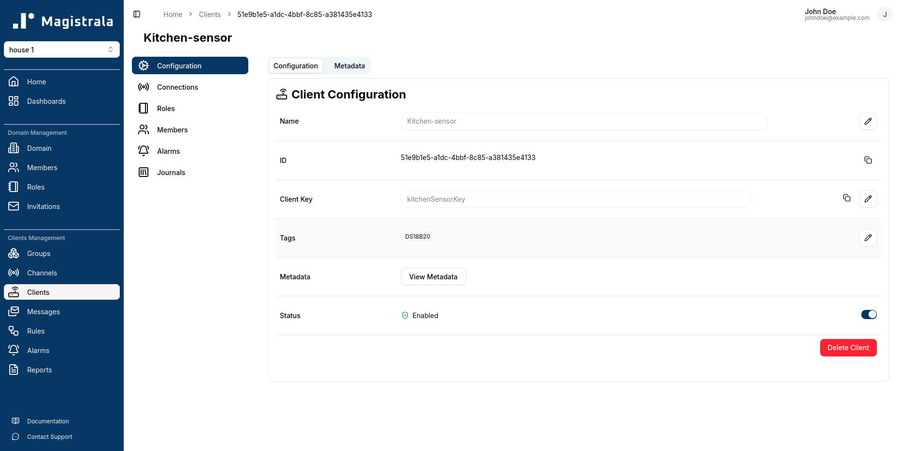Open the house 1 workspace selector
This screenshot has width=904, height=451.
click(x=62, y=49)
